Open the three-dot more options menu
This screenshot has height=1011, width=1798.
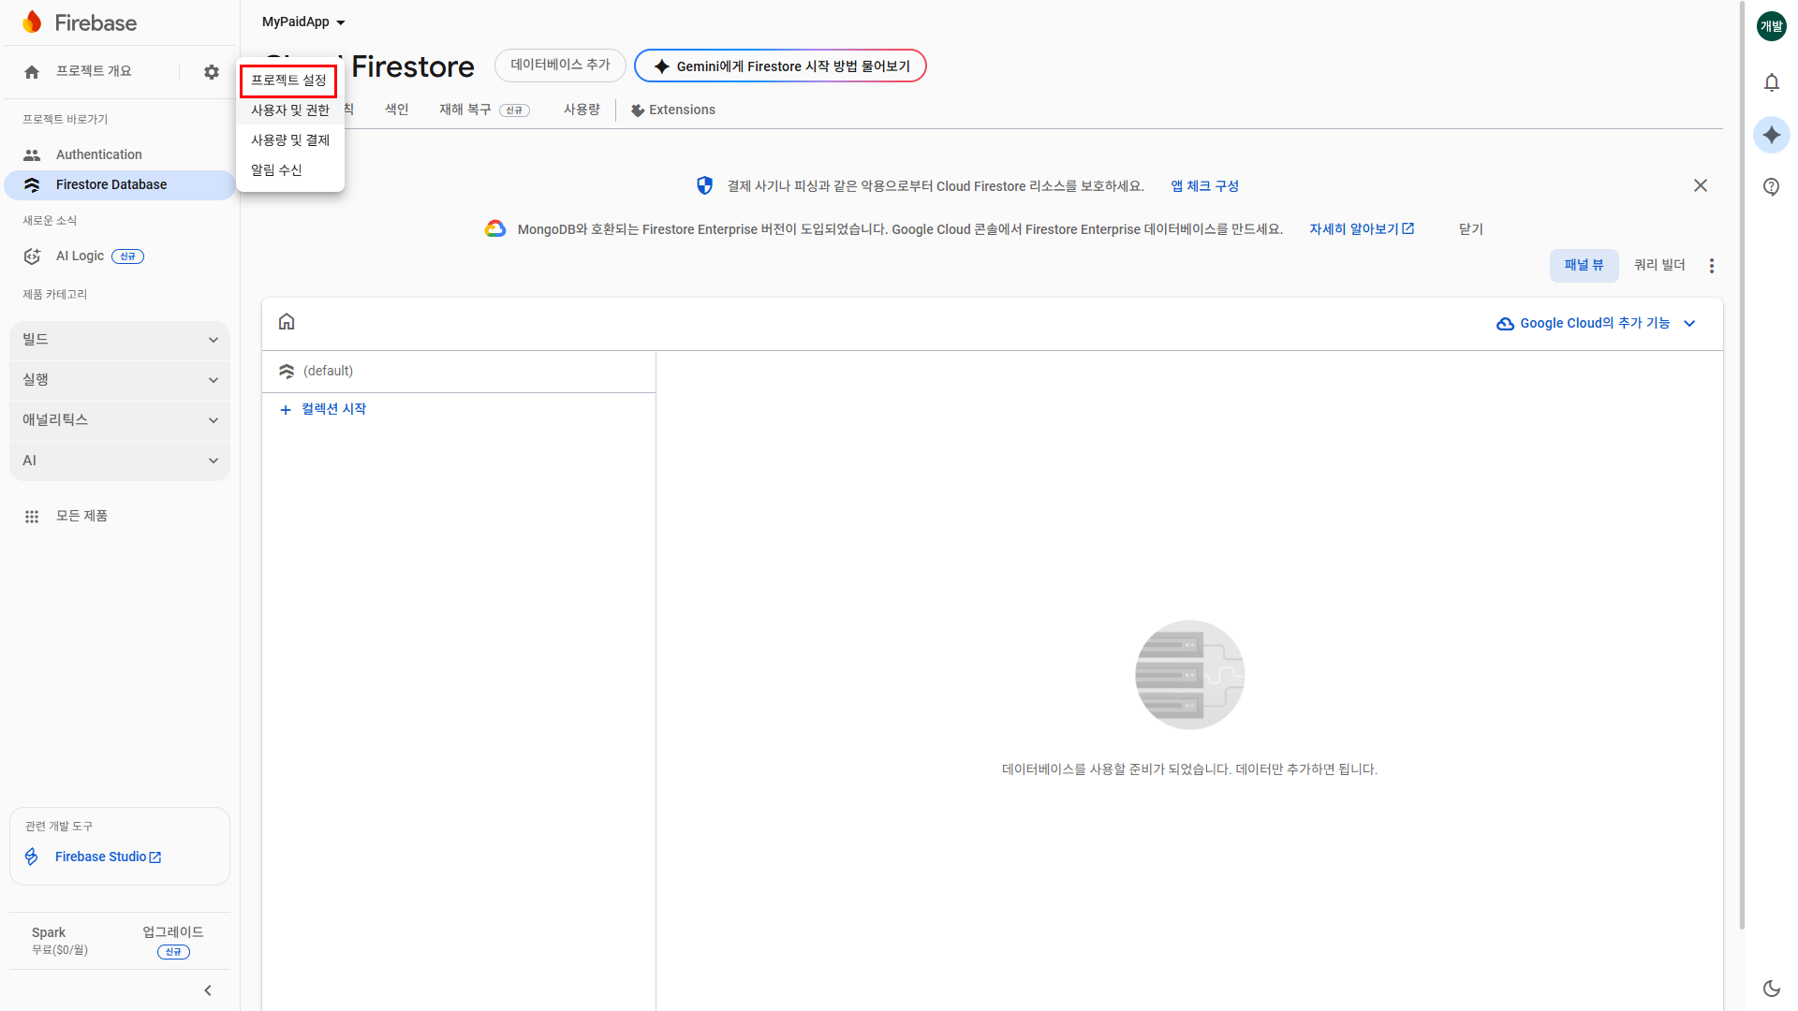pyautogui.click(x=1711, y=266)
